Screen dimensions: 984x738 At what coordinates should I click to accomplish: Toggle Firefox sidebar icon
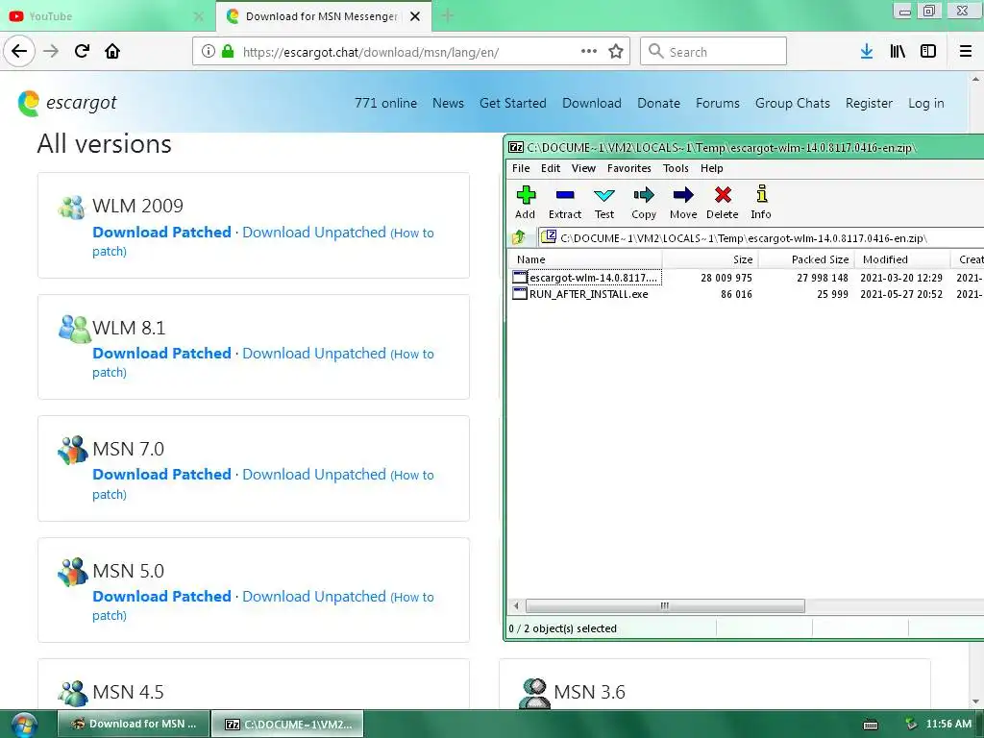click(x=928, y=52)
